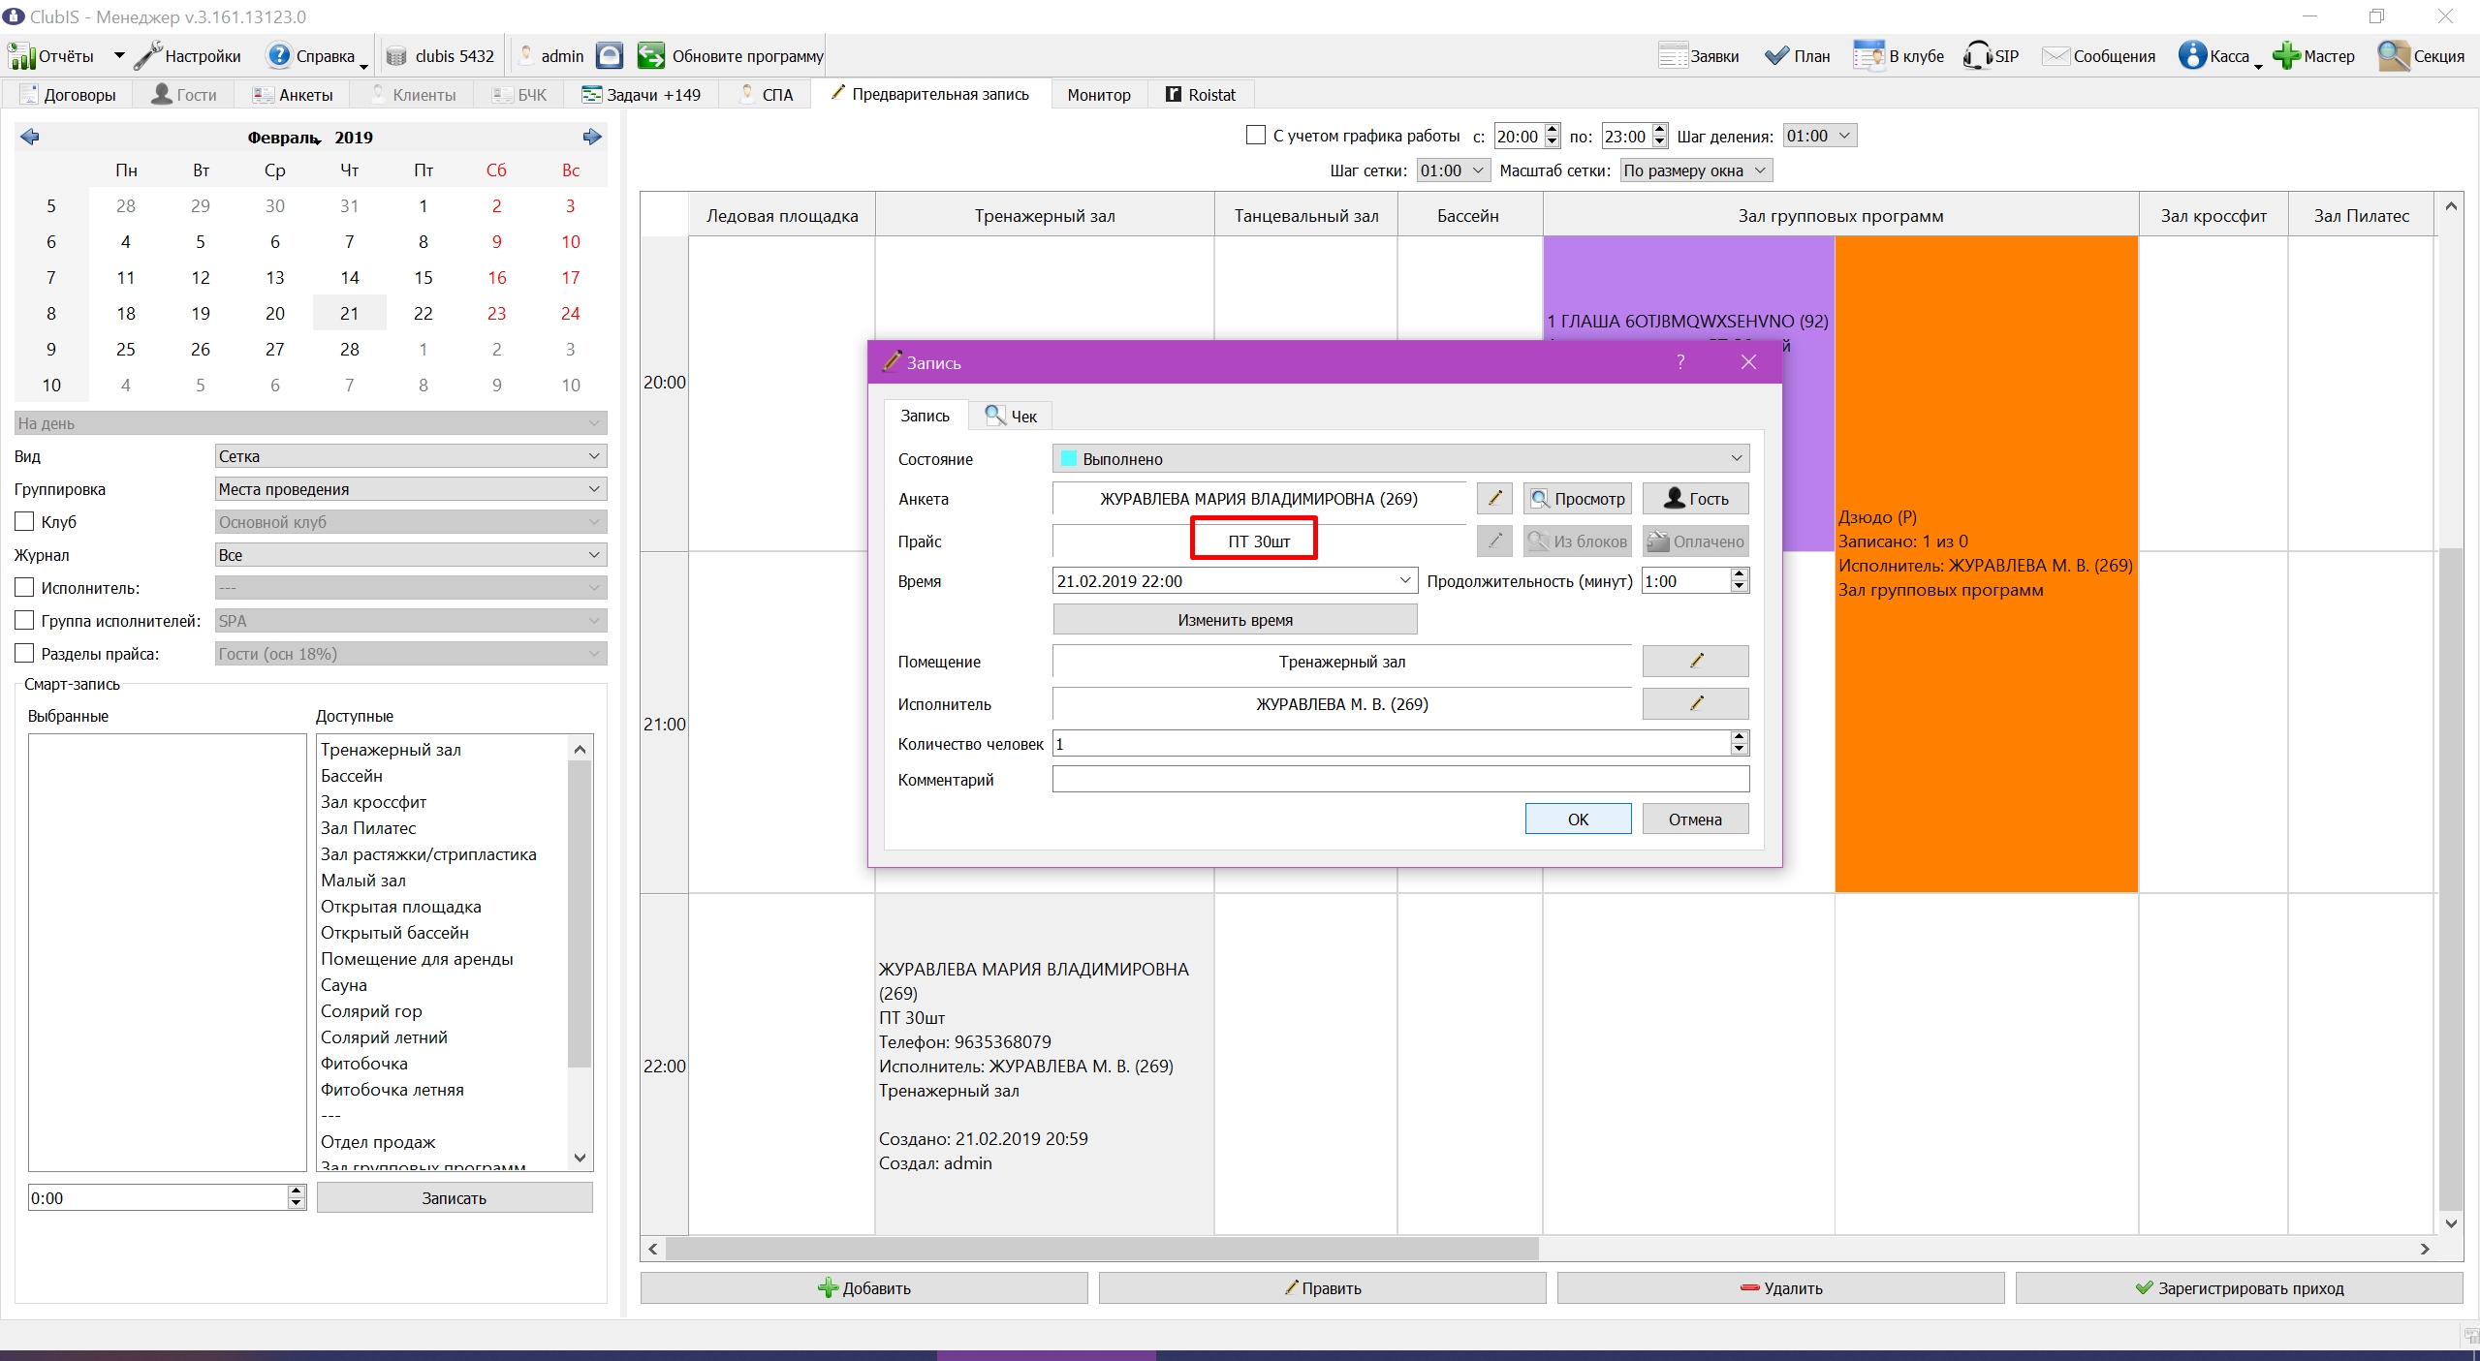
Task: Click the clubis 5432 database icon
Action: (x=396, y=56)
